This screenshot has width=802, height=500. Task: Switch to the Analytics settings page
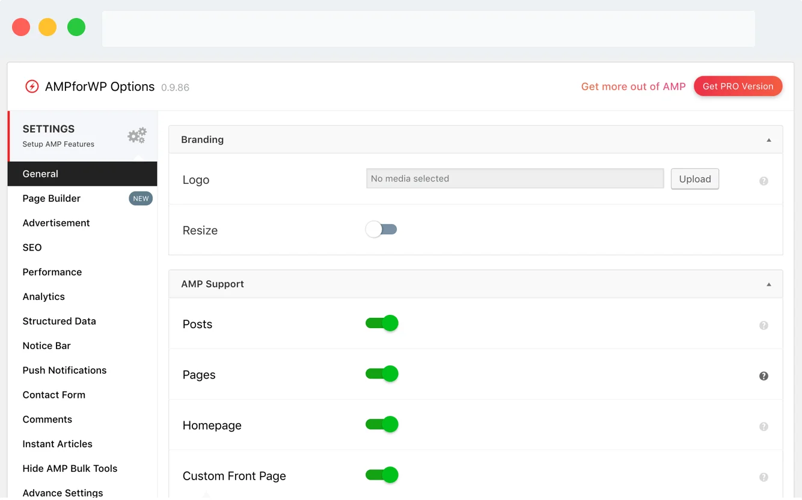point(43,296)
